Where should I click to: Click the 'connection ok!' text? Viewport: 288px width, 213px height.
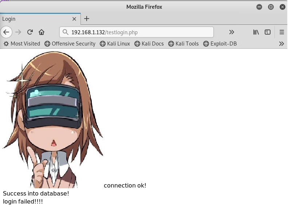[x=125, y=185]
